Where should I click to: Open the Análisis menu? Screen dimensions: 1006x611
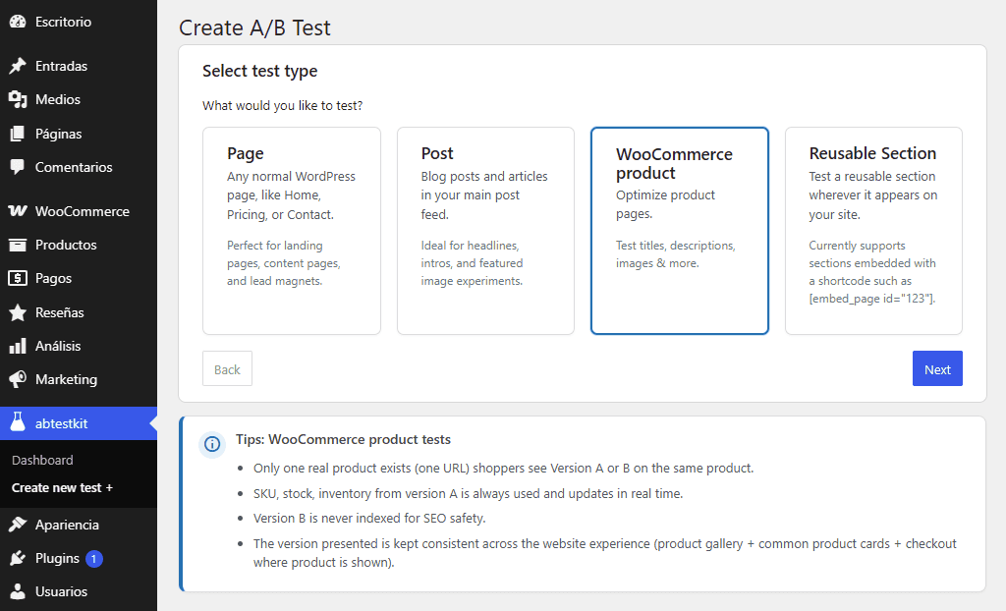pos(79,346)
